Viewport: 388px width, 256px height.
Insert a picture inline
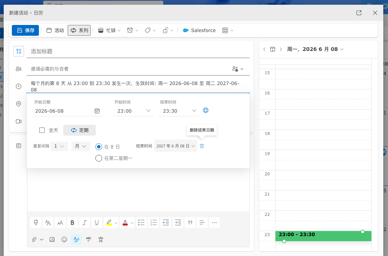click(x=52, y=239)
